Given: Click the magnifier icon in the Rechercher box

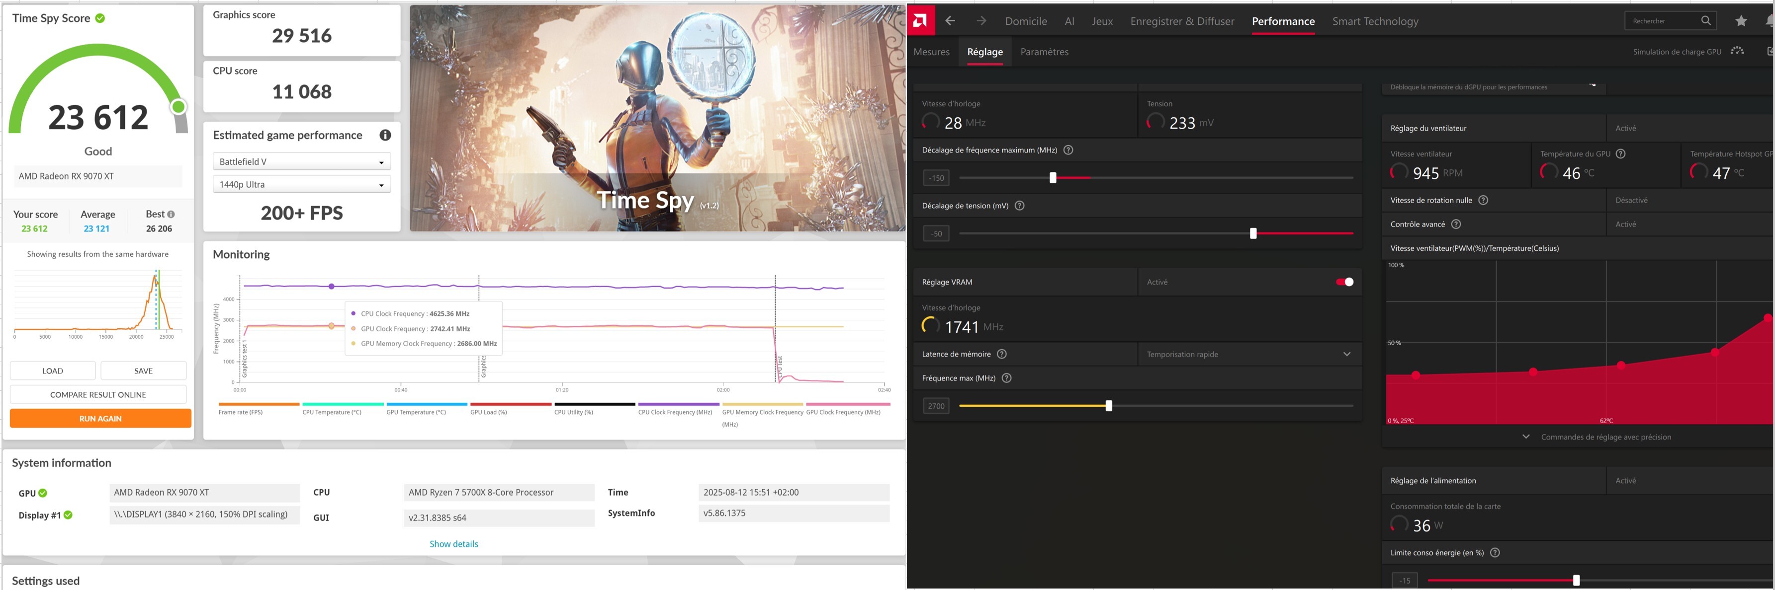Looking at the screenshot, I should tap(1705, 21).
